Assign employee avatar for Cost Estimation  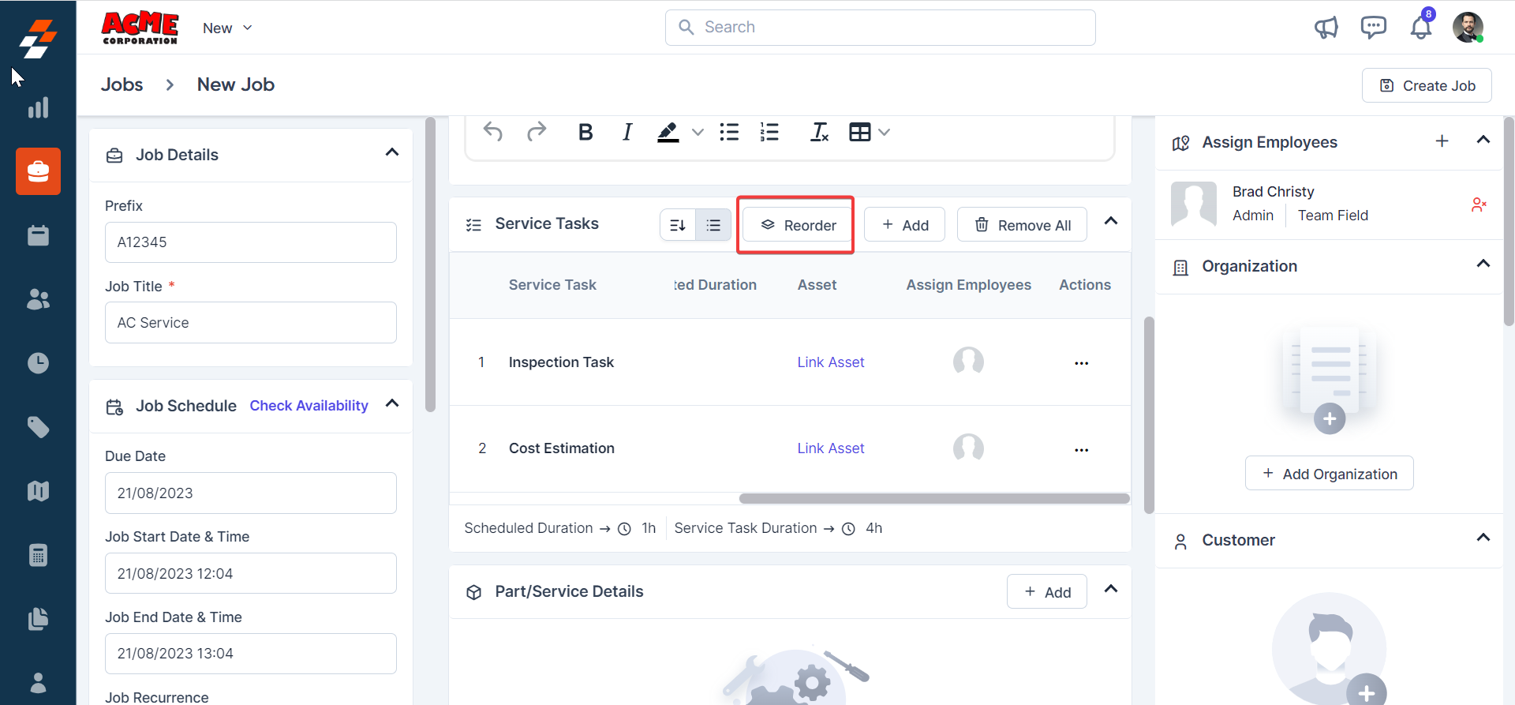(968, 448)
